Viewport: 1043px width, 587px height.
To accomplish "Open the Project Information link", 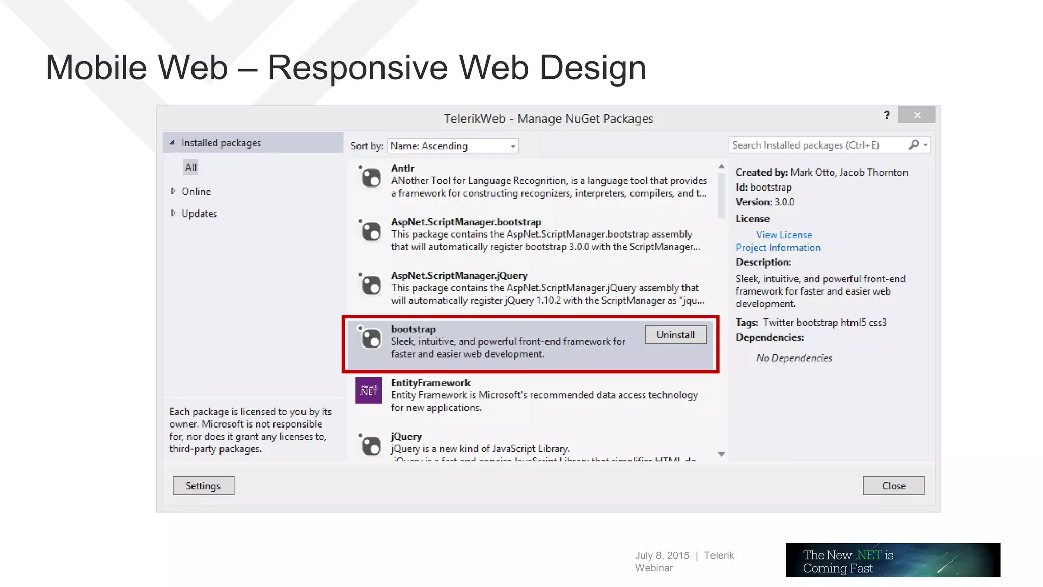I will [778, 248].
